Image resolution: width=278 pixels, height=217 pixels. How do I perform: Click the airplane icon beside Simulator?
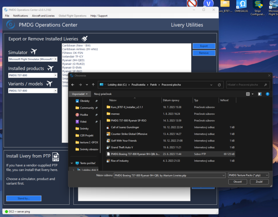click(34, 52)
